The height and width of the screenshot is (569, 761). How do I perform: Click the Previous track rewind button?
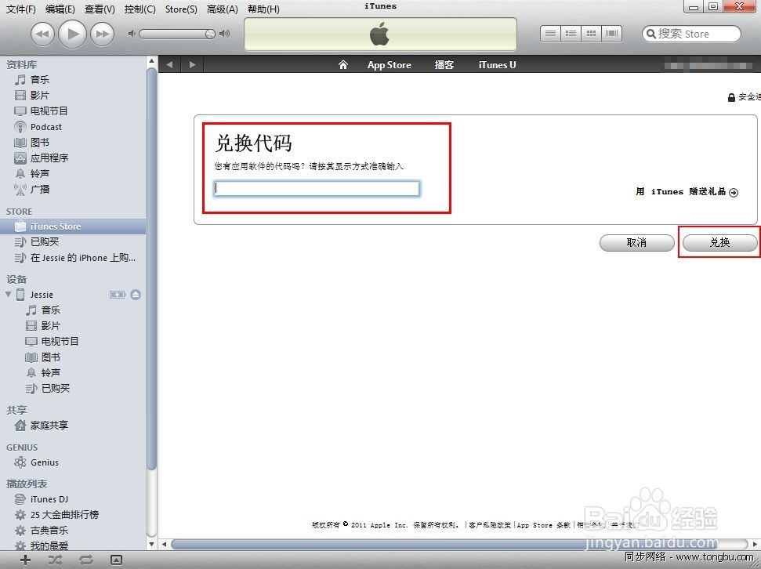point(42,34)
